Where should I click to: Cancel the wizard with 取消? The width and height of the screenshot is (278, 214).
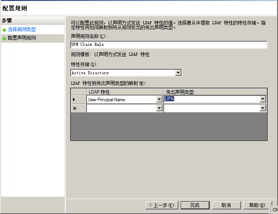tap(226, 205)
